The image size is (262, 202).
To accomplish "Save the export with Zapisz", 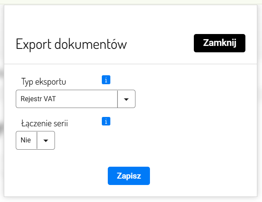I will 129,176.
